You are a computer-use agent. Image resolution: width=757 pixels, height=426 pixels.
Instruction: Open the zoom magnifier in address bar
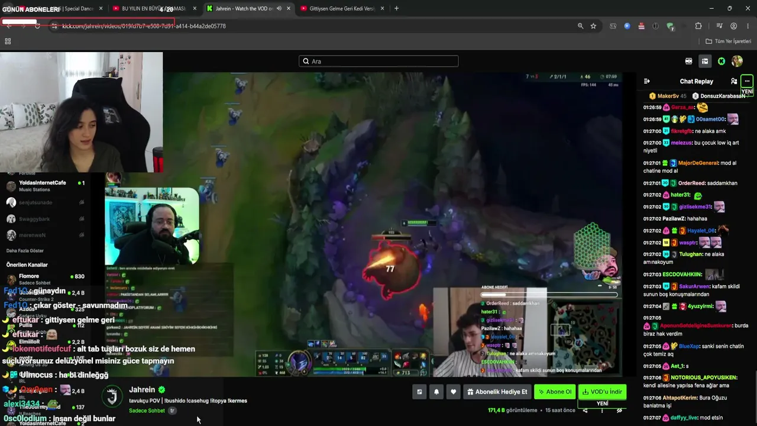pos(580,26)
